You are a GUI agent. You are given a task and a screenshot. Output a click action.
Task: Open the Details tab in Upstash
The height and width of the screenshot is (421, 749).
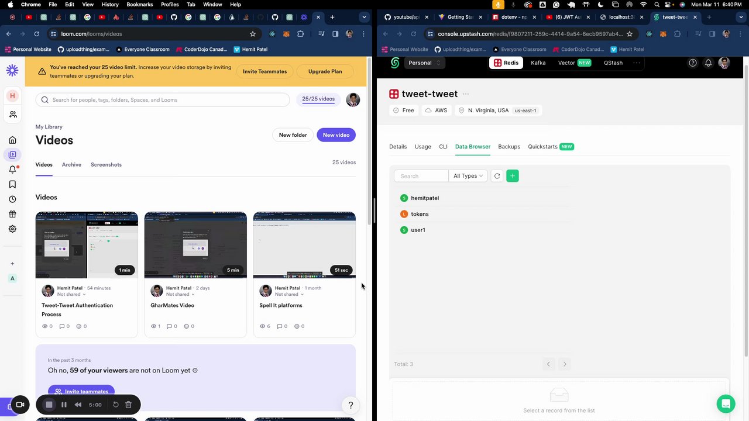pos(398,147)
